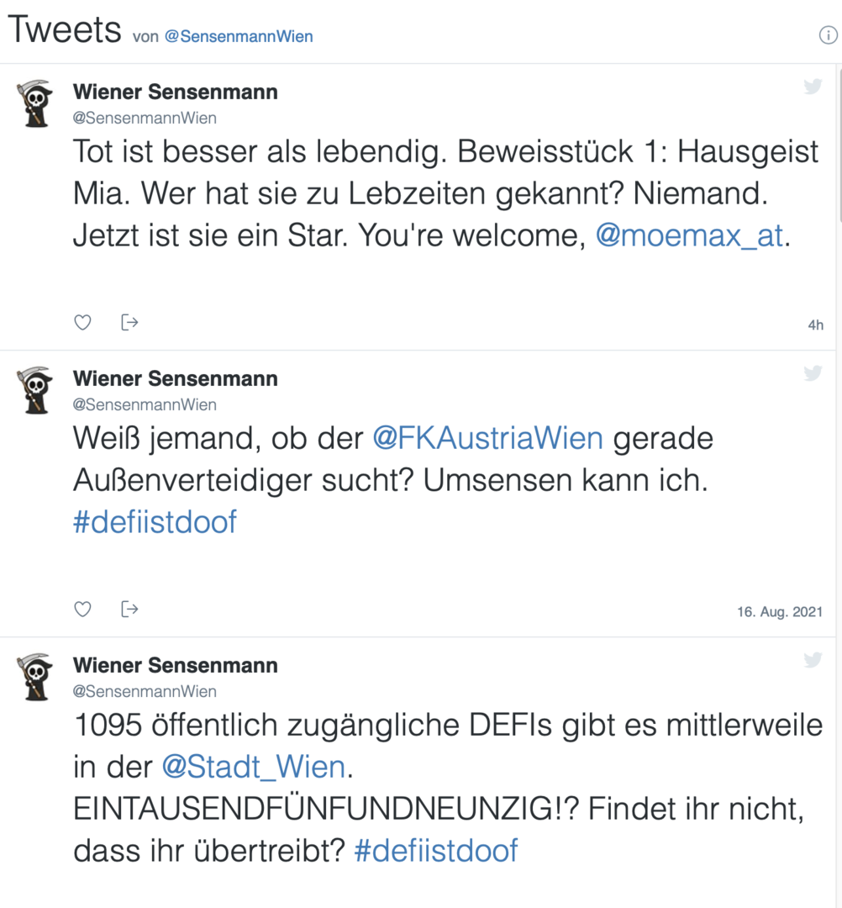Click the Wiener Sensenmann name on the second tweet

(174, 378)
